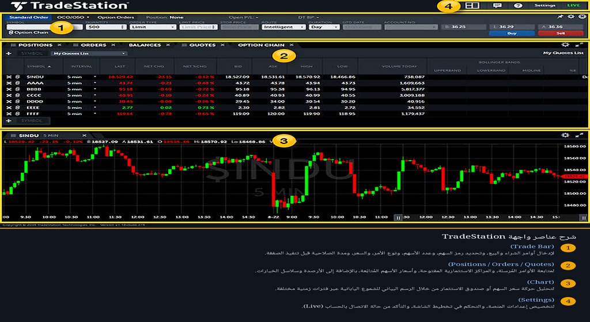Screen dimensions: 590x322
Task: Open the My Quotes List dropdown
Action: (89, 54)
